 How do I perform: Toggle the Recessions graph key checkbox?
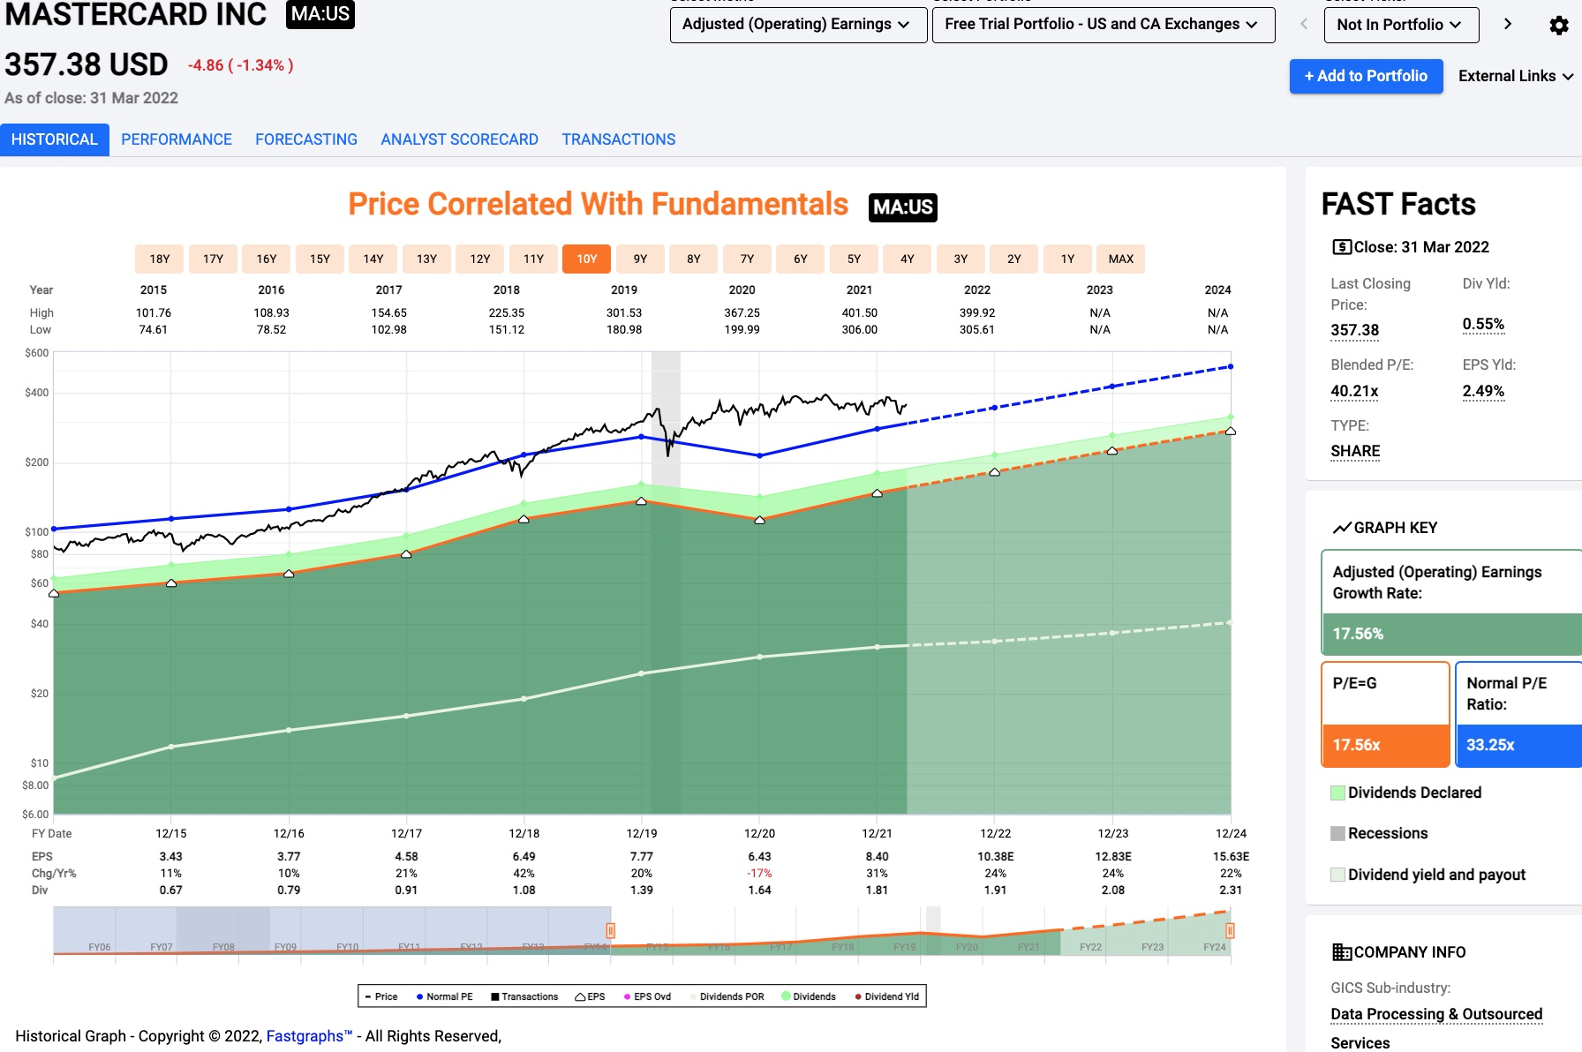1337,833
